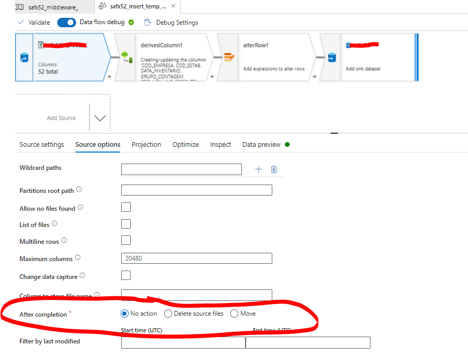Viewport: 468px width, 356px height.
Task: Switch to the safx52_insert_temp data flow tab
Action: (138, 6)
